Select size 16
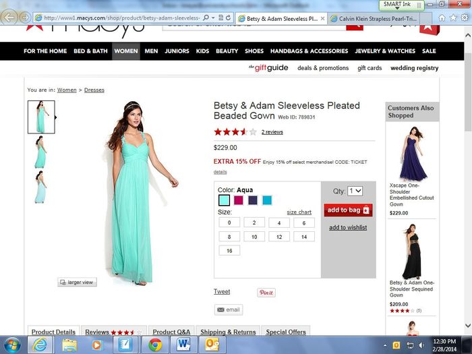The image size is (472, 354). pyautogui.click(x=229, y=250)
